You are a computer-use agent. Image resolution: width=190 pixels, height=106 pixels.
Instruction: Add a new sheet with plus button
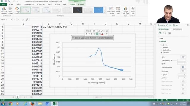click(31, 97)
